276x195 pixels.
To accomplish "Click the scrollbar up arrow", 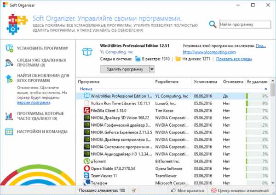I will [x=273, y=81].
